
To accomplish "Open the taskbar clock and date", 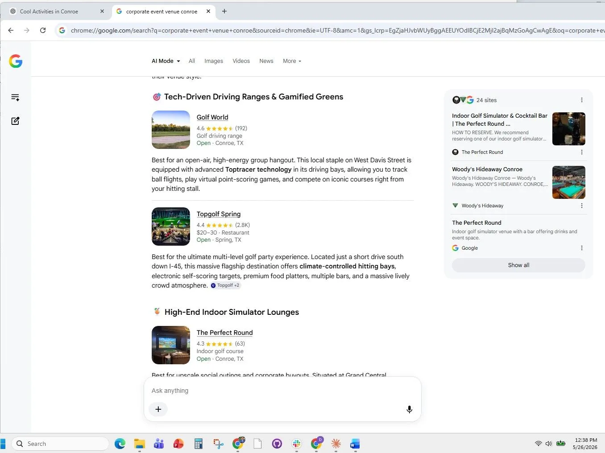I will click(585, 444).
